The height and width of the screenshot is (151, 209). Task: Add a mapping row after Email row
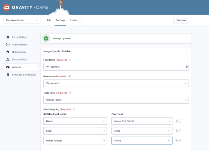click(x=176, y=131)
